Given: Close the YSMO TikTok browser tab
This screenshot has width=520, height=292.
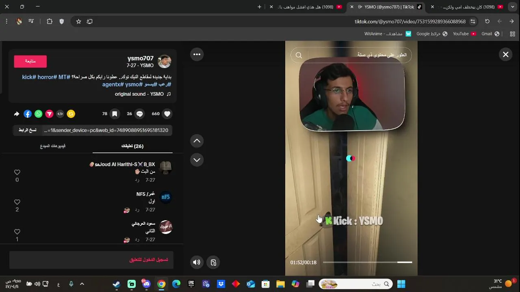Looking at the screenshot, I should pos(352,7).
